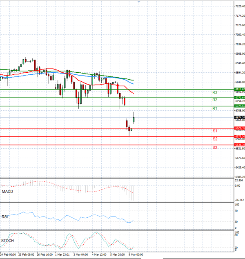
Task: Select the S3 support label
Action: pyautogui.click(x=214, y=147)
